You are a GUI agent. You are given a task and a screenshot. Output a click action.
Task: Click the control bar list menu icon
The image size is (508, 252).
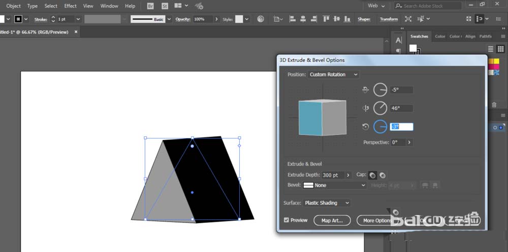[499, 19]
